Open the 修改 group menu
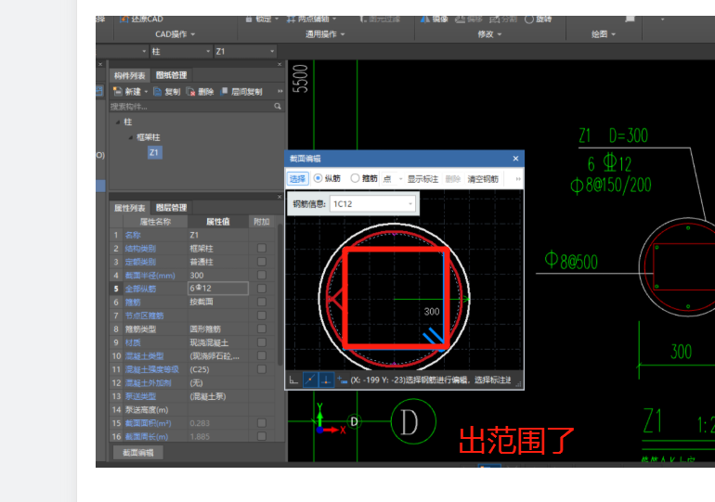The image size is (715, 502). coord(489,34)
